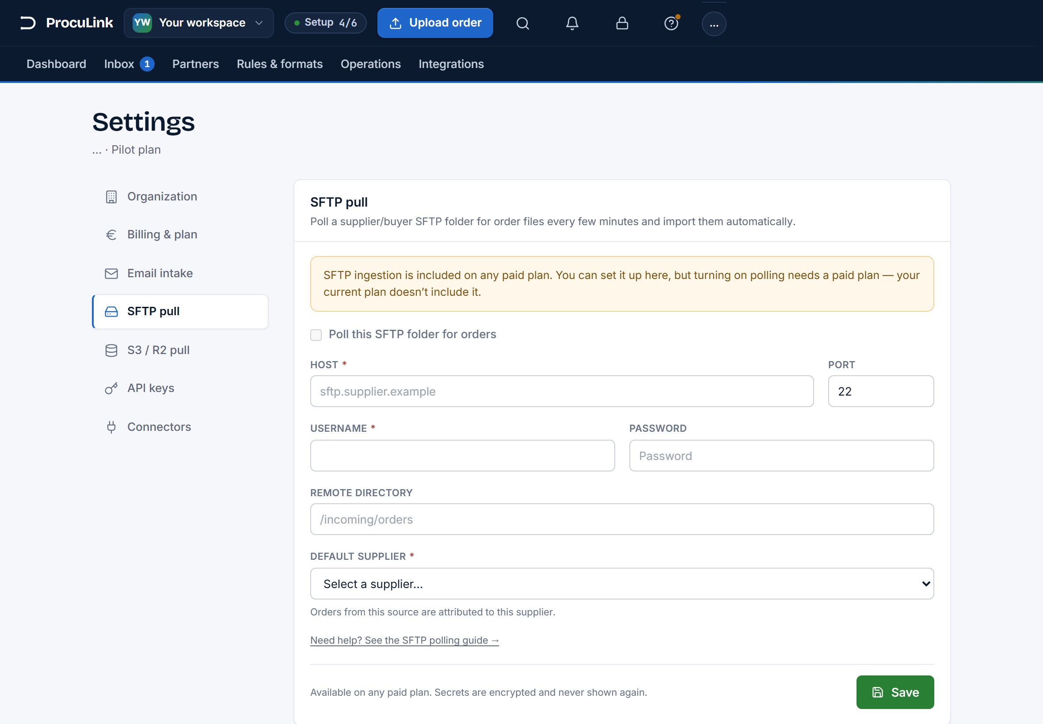The width and height of the screenshot is (1043, 724).
Task: Click the YW workspace avatar
Action: click(x=142, y=23)
